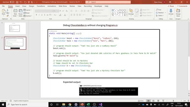Open Excel from the taskbar
This screenshot has width=190, height=107.
click(88, 104)
